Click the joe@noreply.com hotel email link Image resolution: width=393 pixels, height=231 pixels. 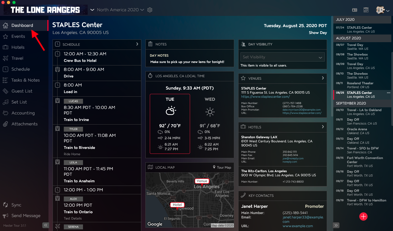(x=293, y=158)
